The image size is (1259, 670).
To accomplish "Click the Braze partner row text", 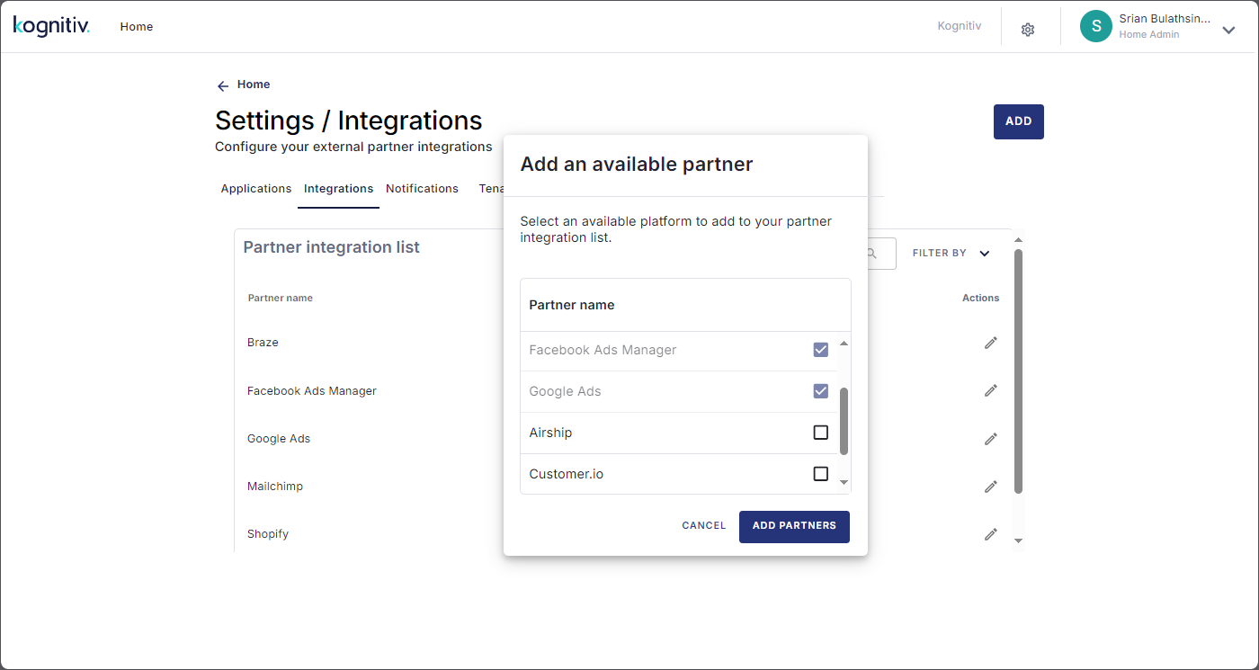I will coord(263,343).
